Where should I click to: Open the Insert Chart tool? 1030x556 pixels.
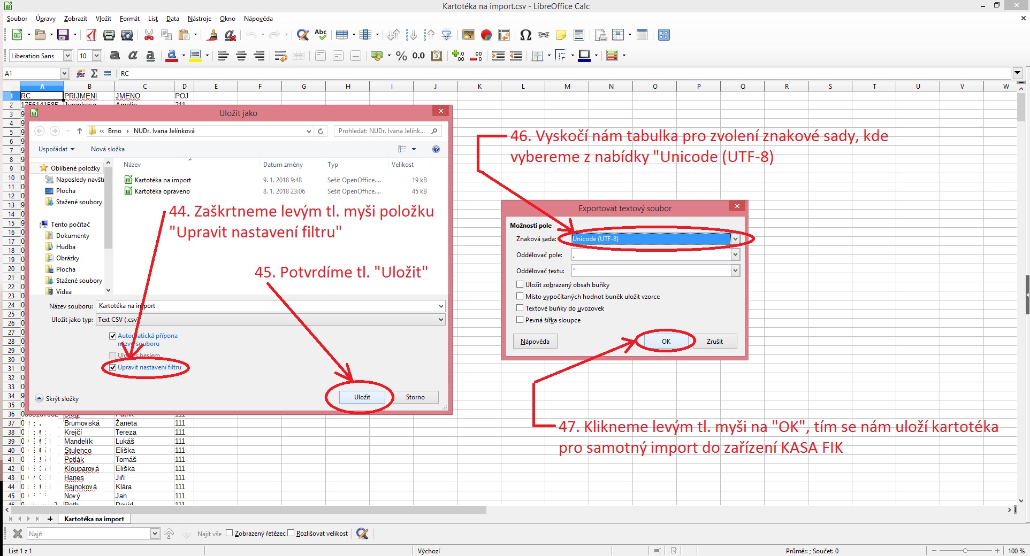coord(486,35)
